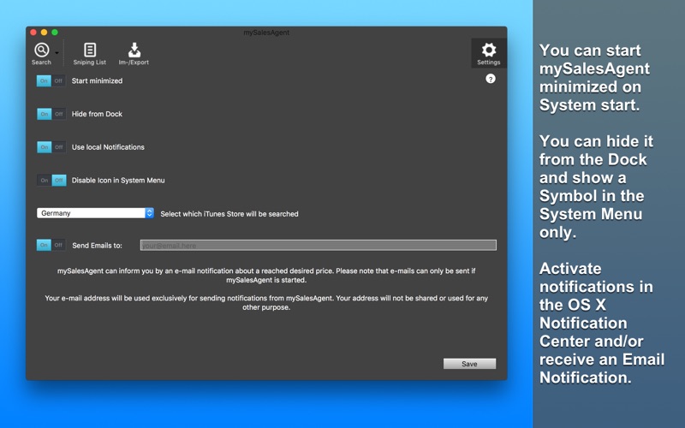Toggle the Use local Notifications switch

[51, 147]
